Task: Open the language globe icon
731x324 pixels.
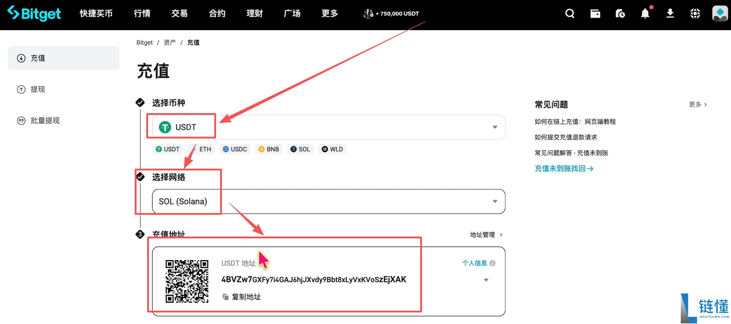Action: tap(695, 14)
